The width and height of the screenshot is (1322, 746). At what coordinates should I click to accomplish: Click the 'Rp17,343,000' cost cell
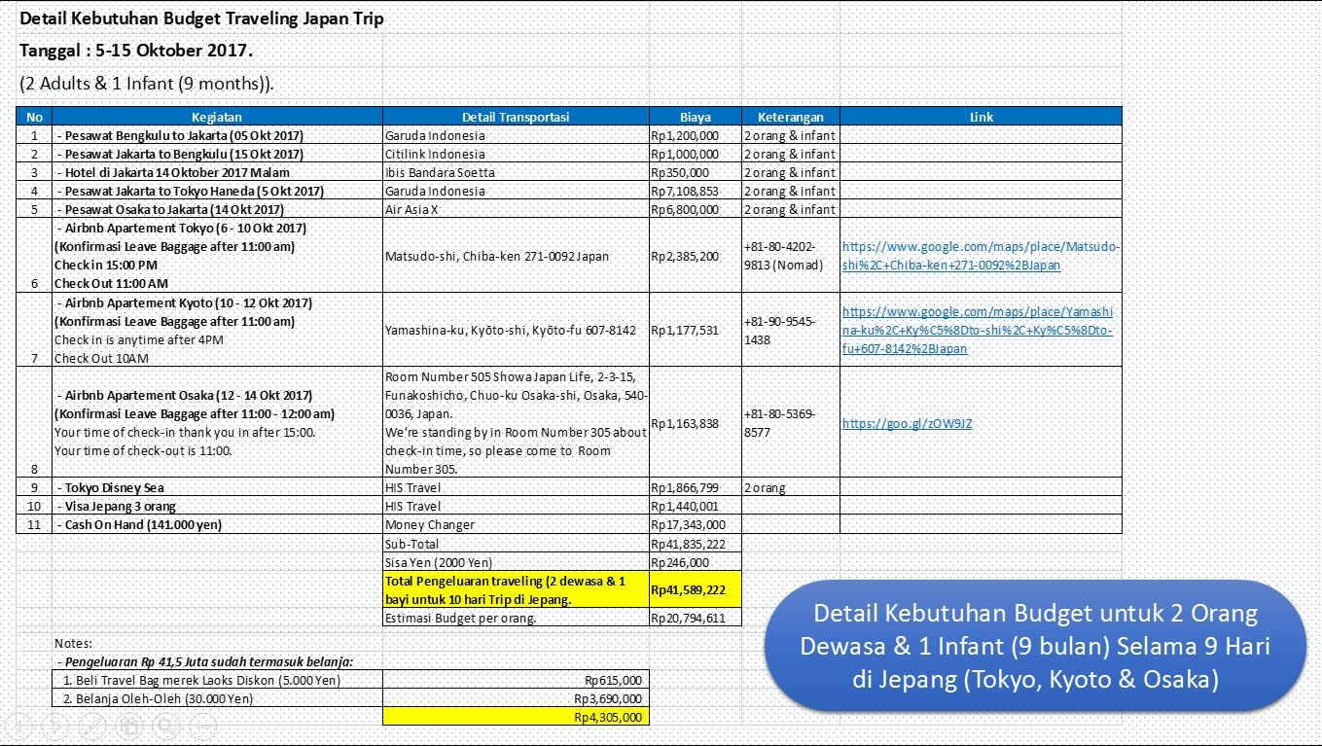point(695,524)
